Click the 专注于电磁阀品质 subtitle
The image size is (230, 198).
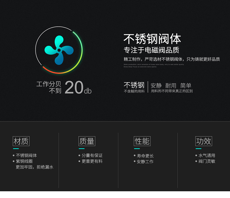tap(151, 50)
